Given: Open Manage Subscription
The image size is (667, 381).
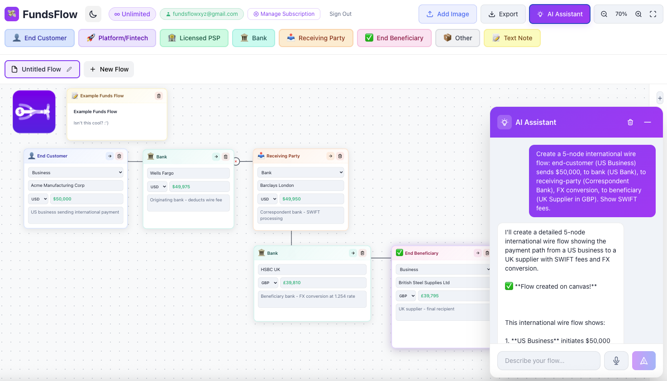Looking at the screenshot, I should click(284, 14).
